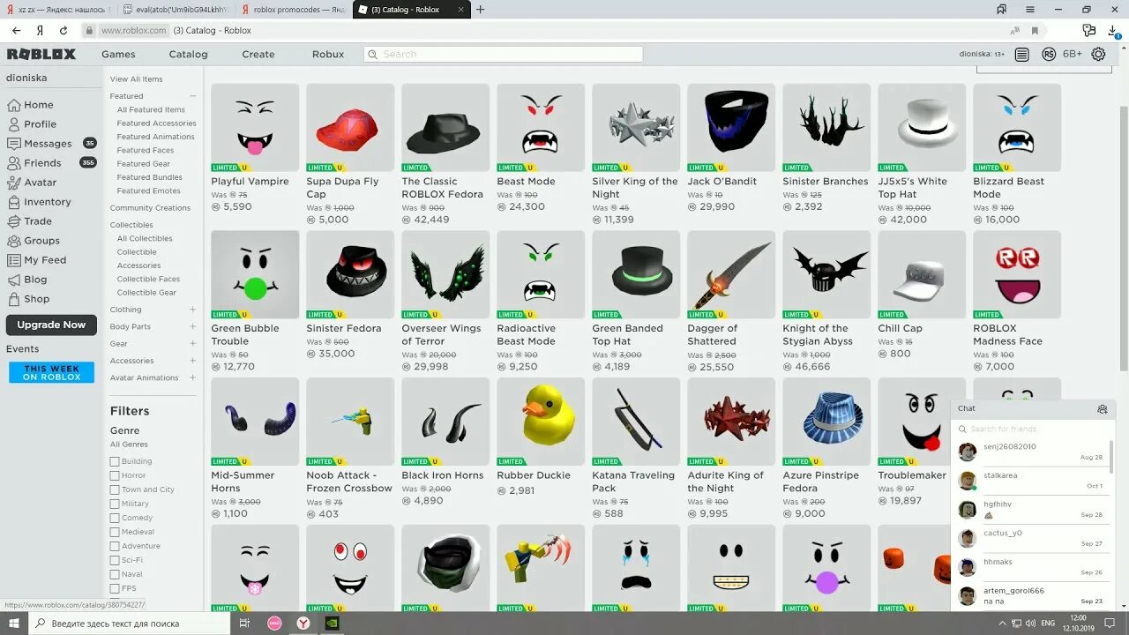1129x635 pixels.
Task: Open the Messages sidebar icon
Action: (x=13, y=144)
